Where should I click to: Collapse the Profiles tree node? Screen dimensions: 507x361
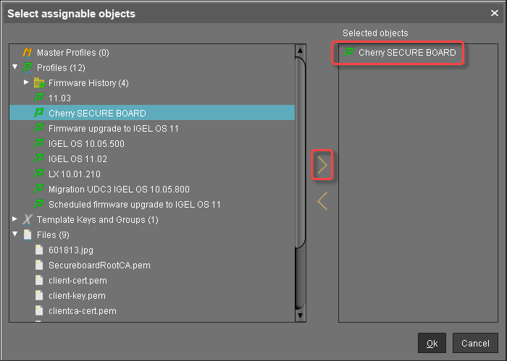tap(15, 68)
